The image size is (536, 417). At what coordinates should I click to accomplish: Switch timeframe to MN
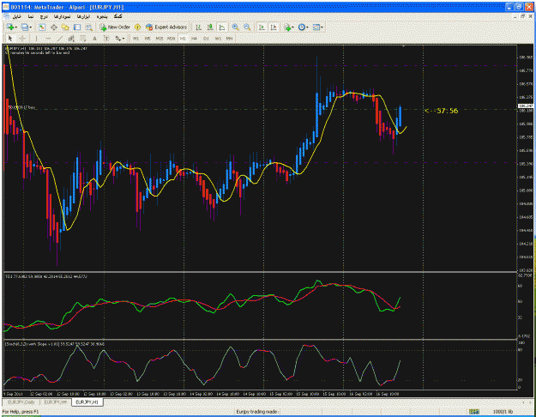pyautogui.click(x=229, y=39)
